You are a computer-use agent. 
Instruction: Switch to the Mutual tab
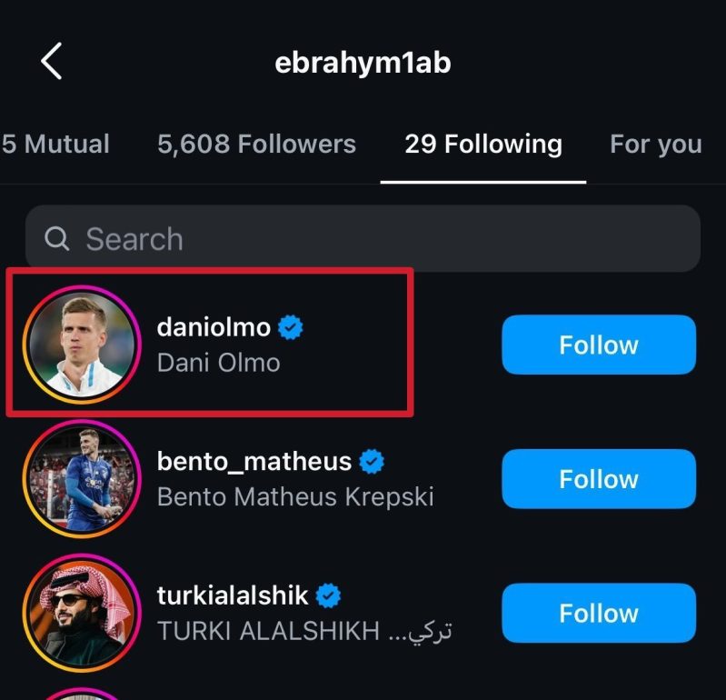click(x=55, y=144)
